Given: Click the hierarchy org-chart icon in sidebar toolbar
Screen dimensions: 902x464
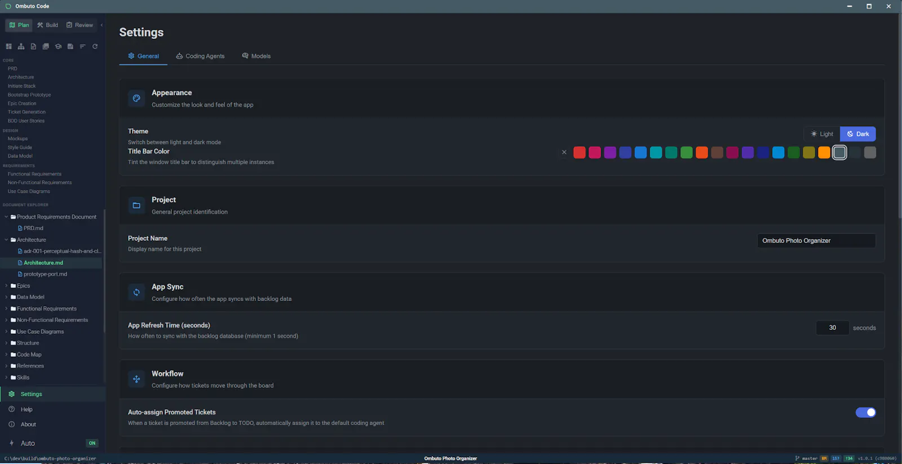Looking at the screenshot, I should [x=21, y=46].
